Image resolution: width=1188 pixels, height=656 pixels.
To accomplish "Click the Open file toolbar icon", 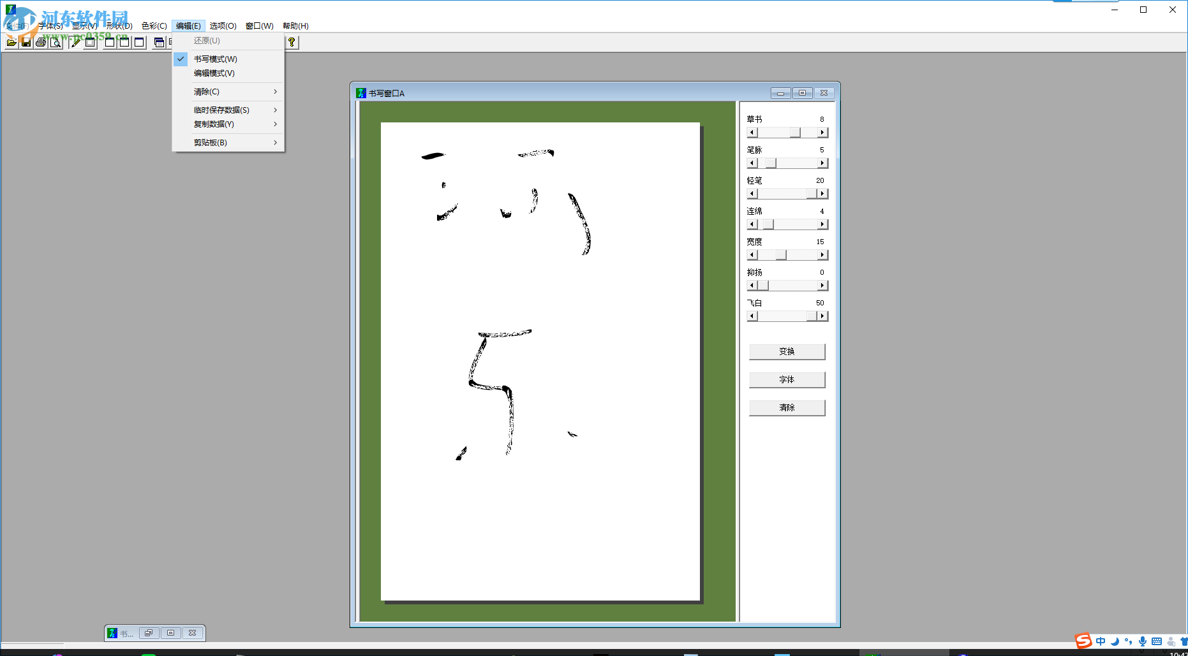I will tap(11, 43).
